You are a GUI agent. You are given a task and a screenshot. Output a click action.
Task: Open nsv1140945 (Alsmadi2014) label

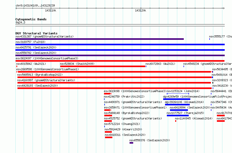(x=194, y=118)
